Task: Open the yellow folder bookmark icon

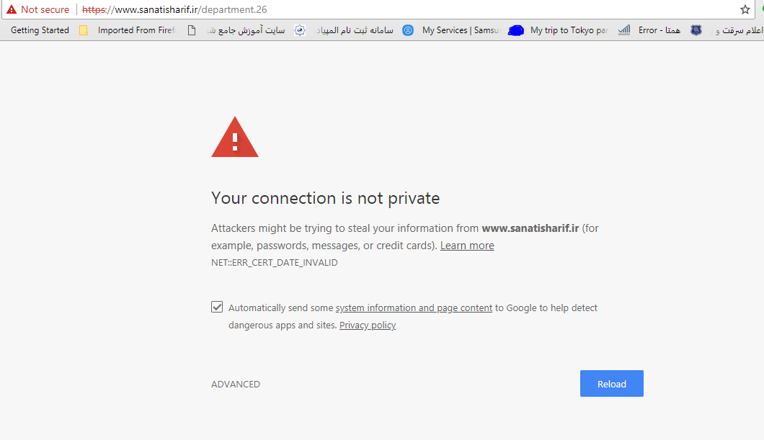Action: point(84,30)
